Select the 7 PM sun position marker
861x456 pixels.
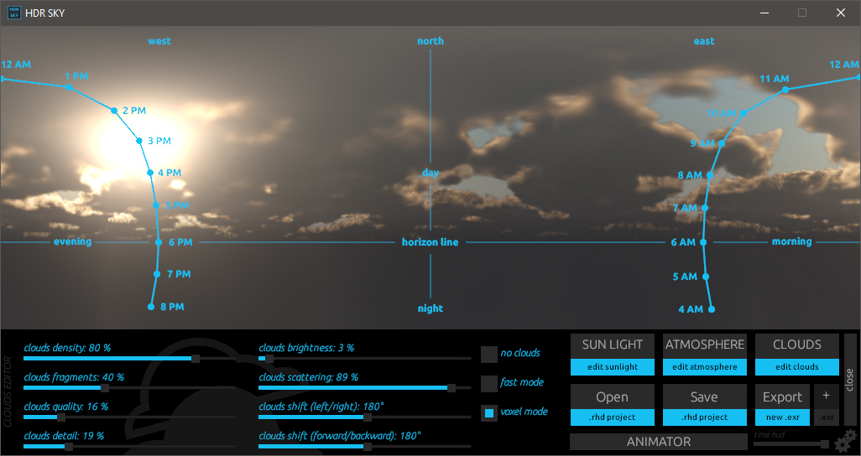[x=157, y=274]
